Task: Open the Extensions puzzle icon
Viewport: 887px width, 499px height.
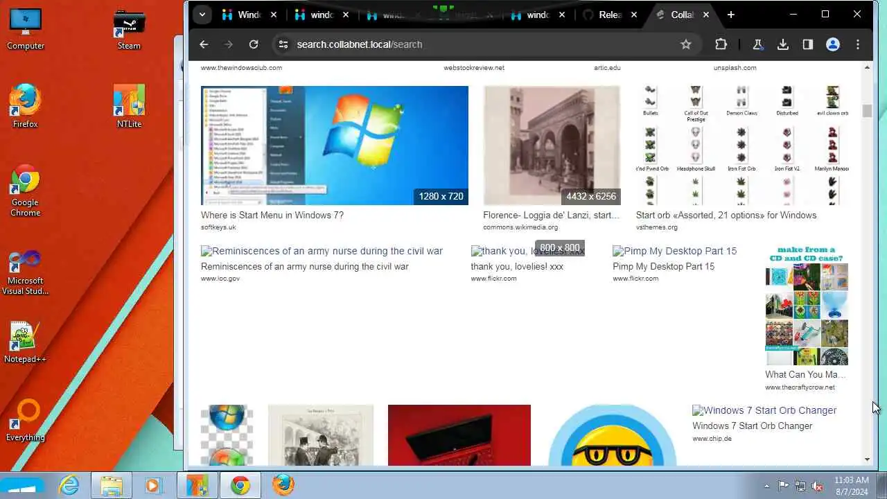Action: coord(721,44)
